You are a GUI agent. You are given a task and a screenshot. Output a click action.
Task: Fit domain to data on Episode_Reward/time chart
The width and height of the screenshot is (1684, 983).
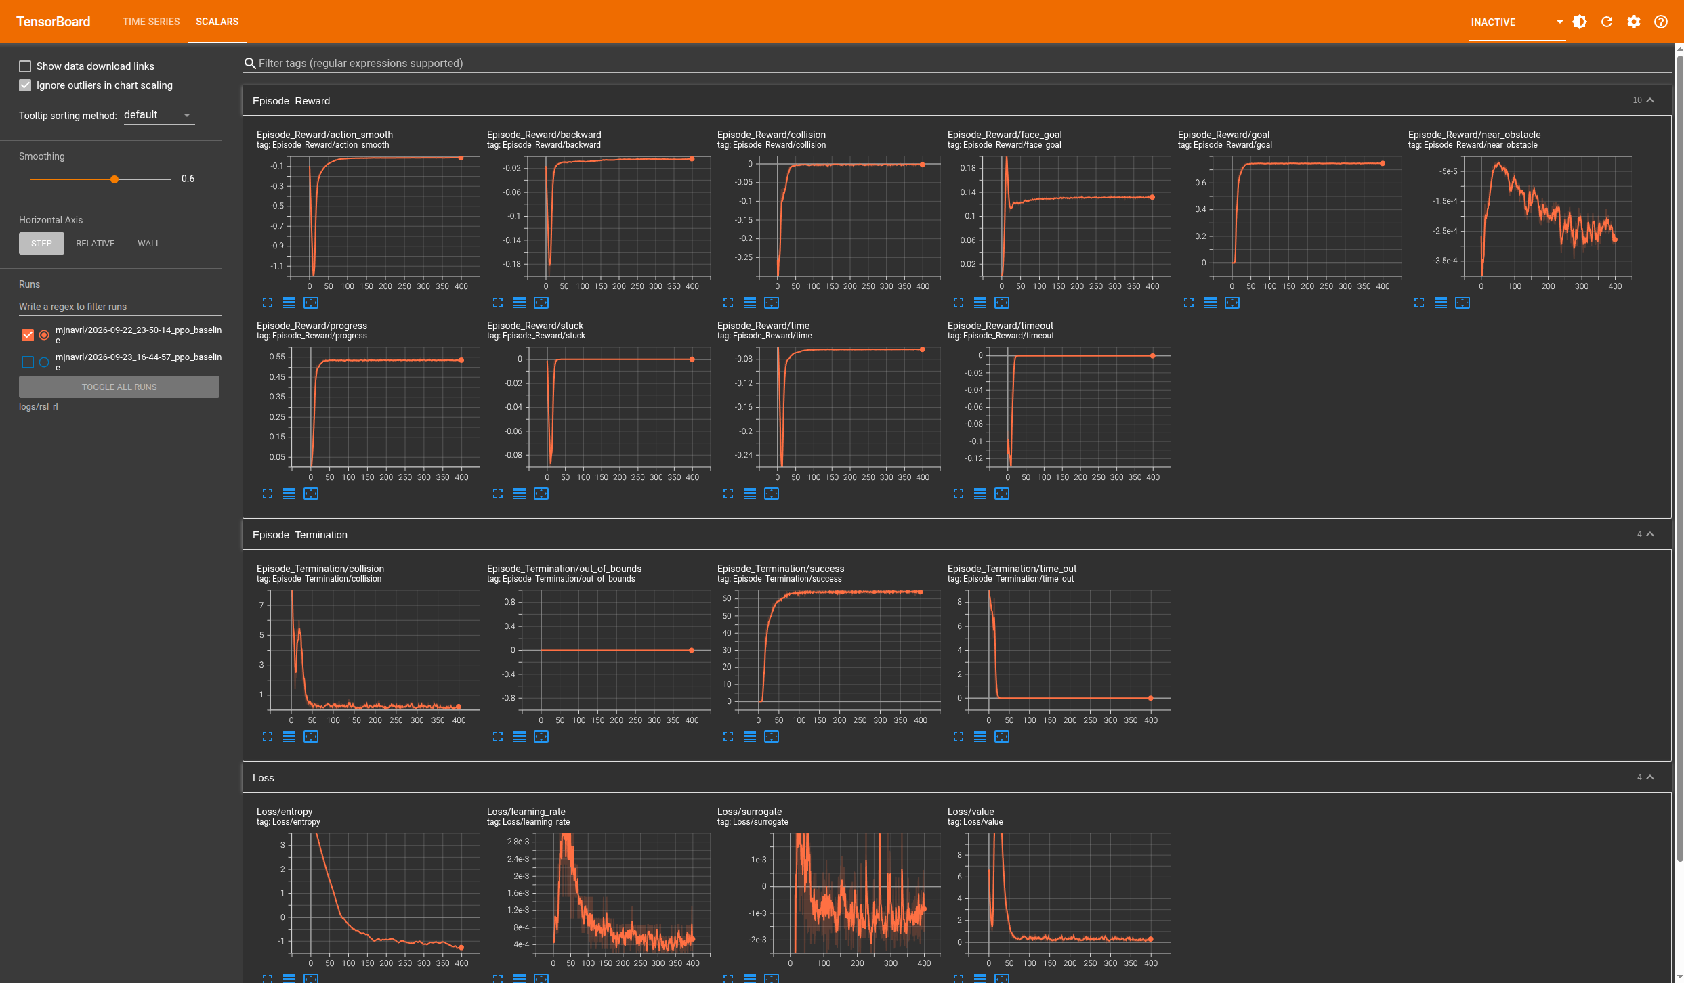coord(772,494)
